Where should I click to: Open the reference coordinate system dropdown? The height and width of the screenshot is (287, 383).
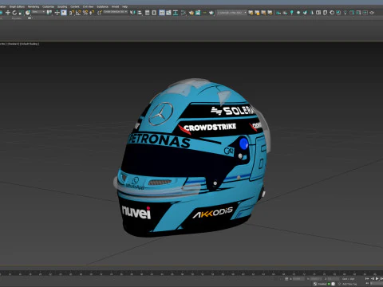click(38, 12)
